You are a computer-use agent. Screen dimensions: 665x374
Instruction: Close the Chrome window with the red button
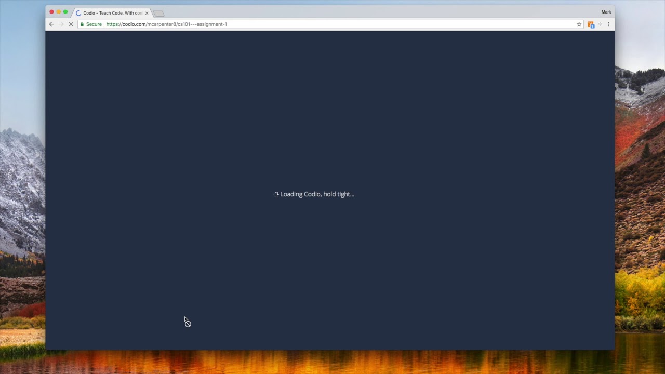pos(51,12)
